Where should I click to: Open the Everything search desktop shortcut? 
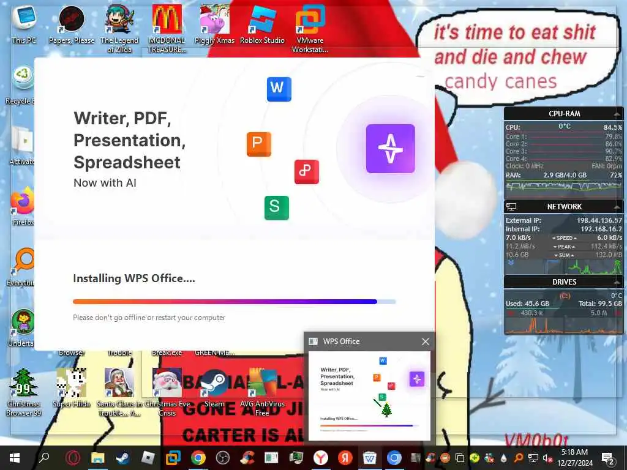(22, 267)
